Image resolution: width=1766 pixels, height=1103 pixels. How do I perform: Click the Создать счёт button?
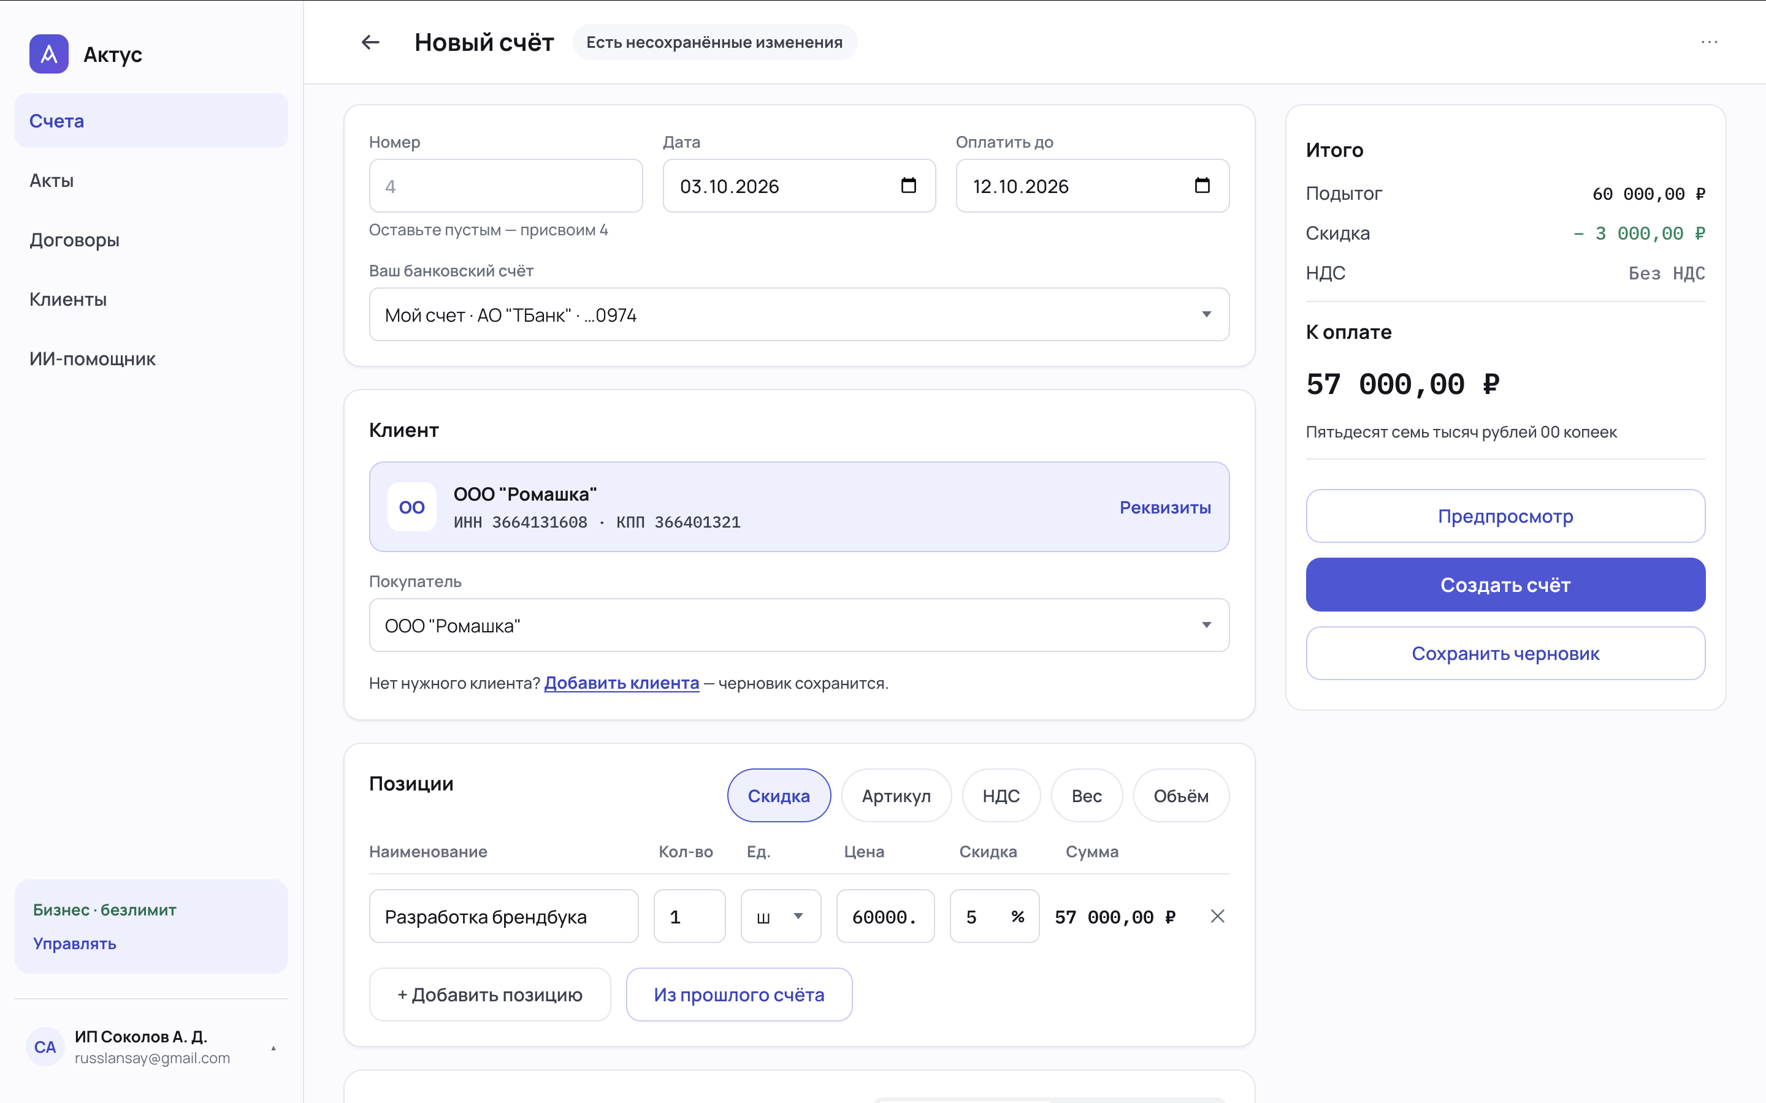tap(1505, 585)
